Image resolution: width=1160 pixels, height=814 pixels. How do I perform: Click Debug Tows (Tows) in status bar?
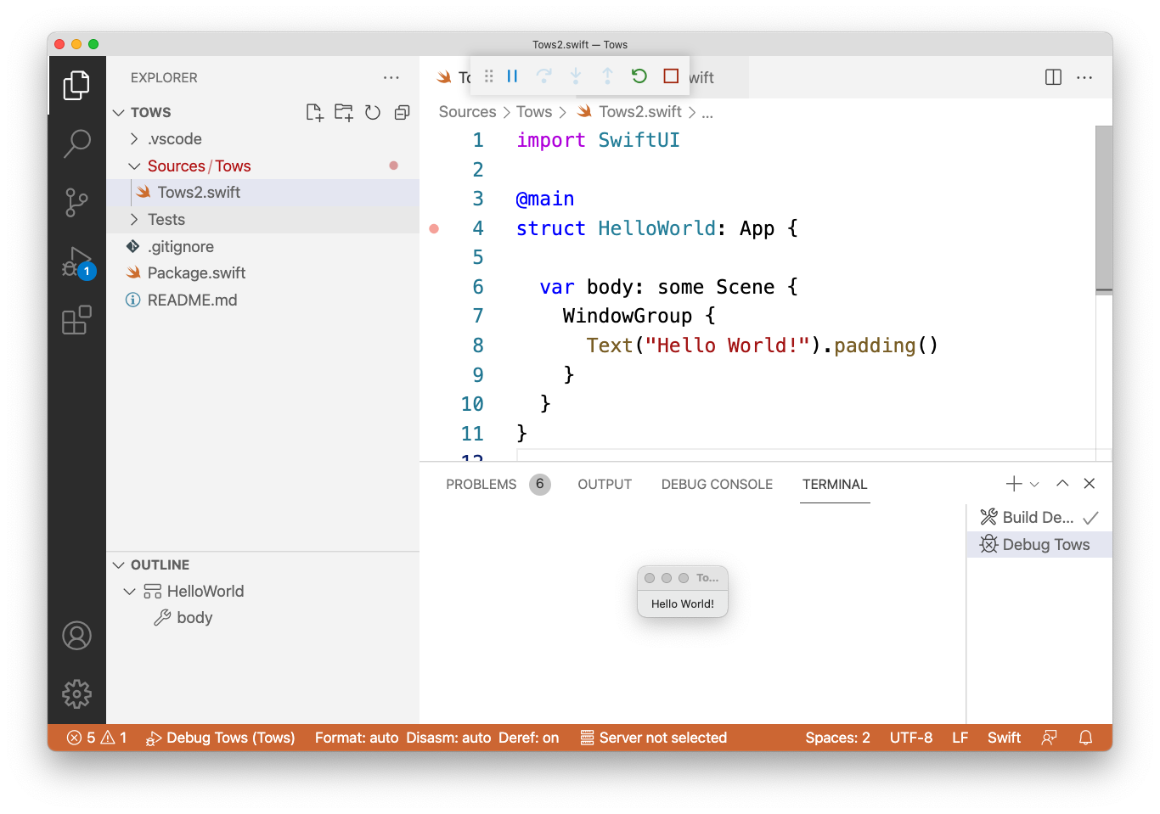click(220, 738)
